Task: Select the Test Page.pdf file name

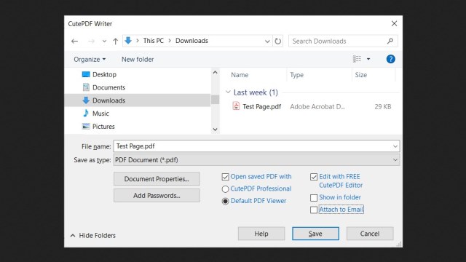Action: pyautogui.click(x=262, y=107)
